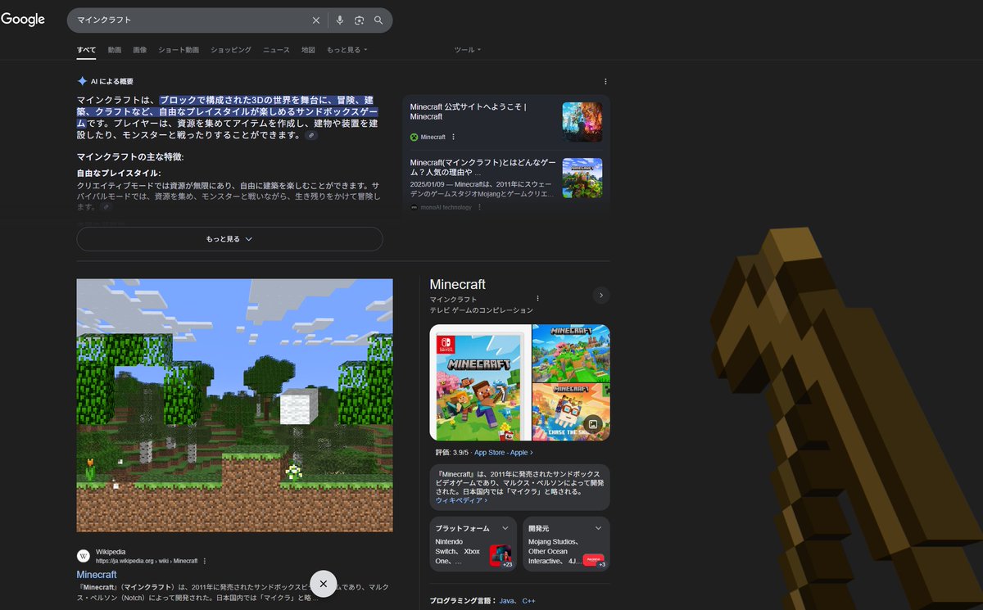Open the Minecraft official site source options dots
The height and width of the screenshot is (610, 983).
pos(453,137)
